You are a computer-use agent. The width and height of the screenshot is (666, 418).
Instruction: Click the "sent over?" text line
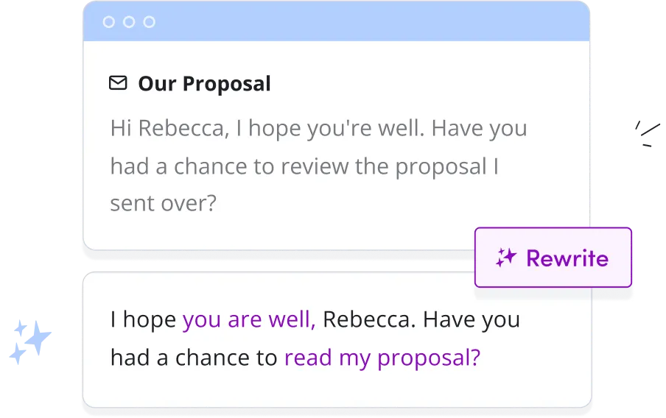point(164,204)
